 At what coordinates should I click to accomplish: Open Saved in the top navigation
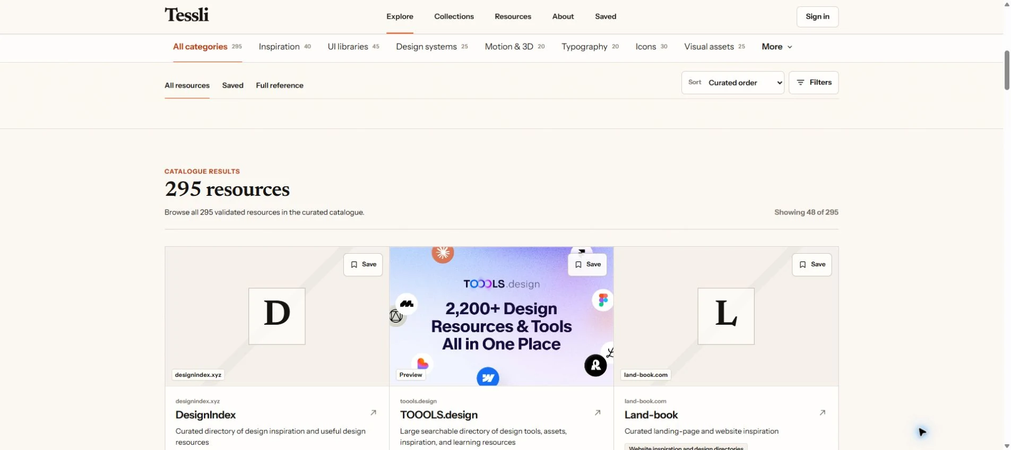tap(606, 16)
